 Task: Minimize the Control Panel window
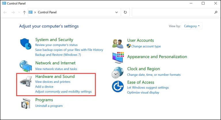coord(191,3)
